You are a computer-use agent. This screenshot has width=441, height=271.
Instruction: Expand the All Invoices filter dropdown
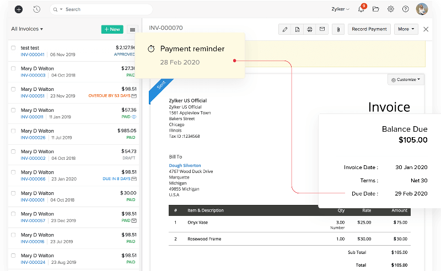27,29
